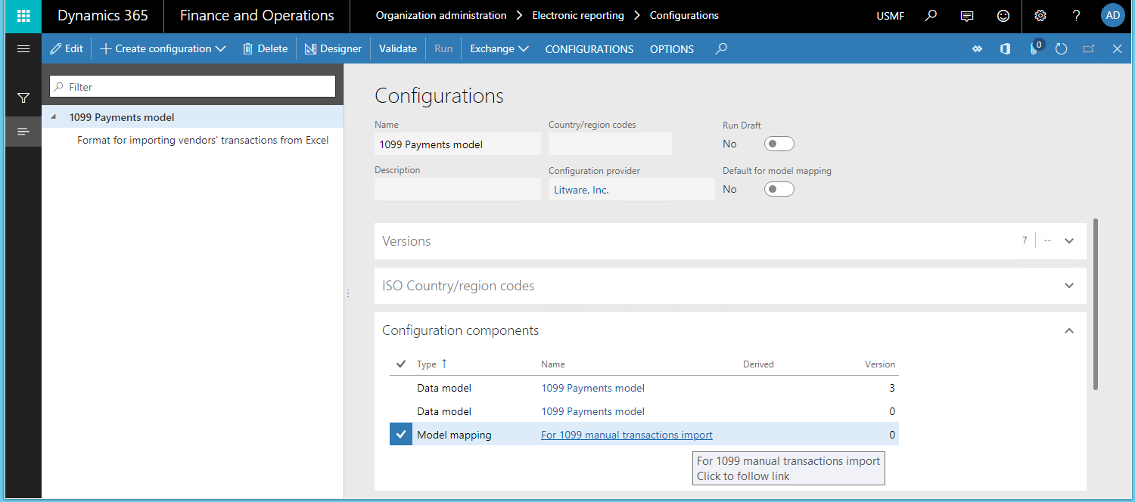Follow the For 1099 manual transactions import link
This screenshot has width=1135, height=502.
[x=626, y=435]
